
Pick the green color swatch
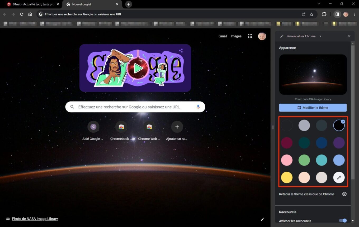(x=304, y=160)
